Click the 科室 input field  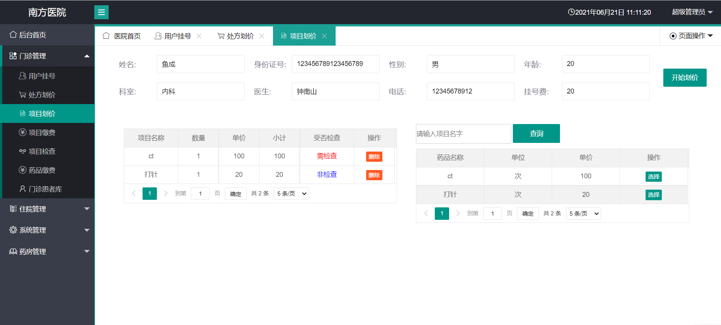(x=201, y=91)
